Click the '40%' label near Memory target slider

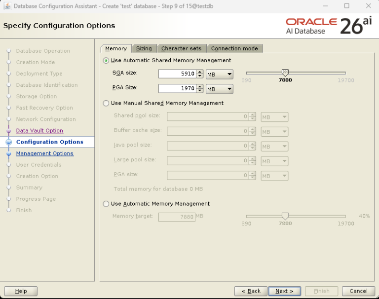pyautogui.click(x=365, y=216)
